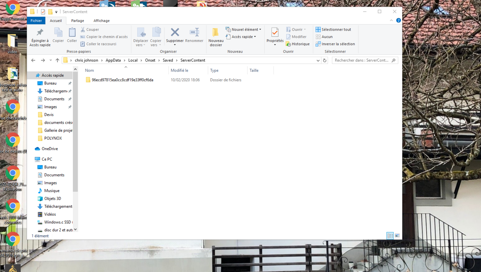481x272 pixels.
Task: Click Épingler à Accès rapide icon
Action: coord(40,33)
